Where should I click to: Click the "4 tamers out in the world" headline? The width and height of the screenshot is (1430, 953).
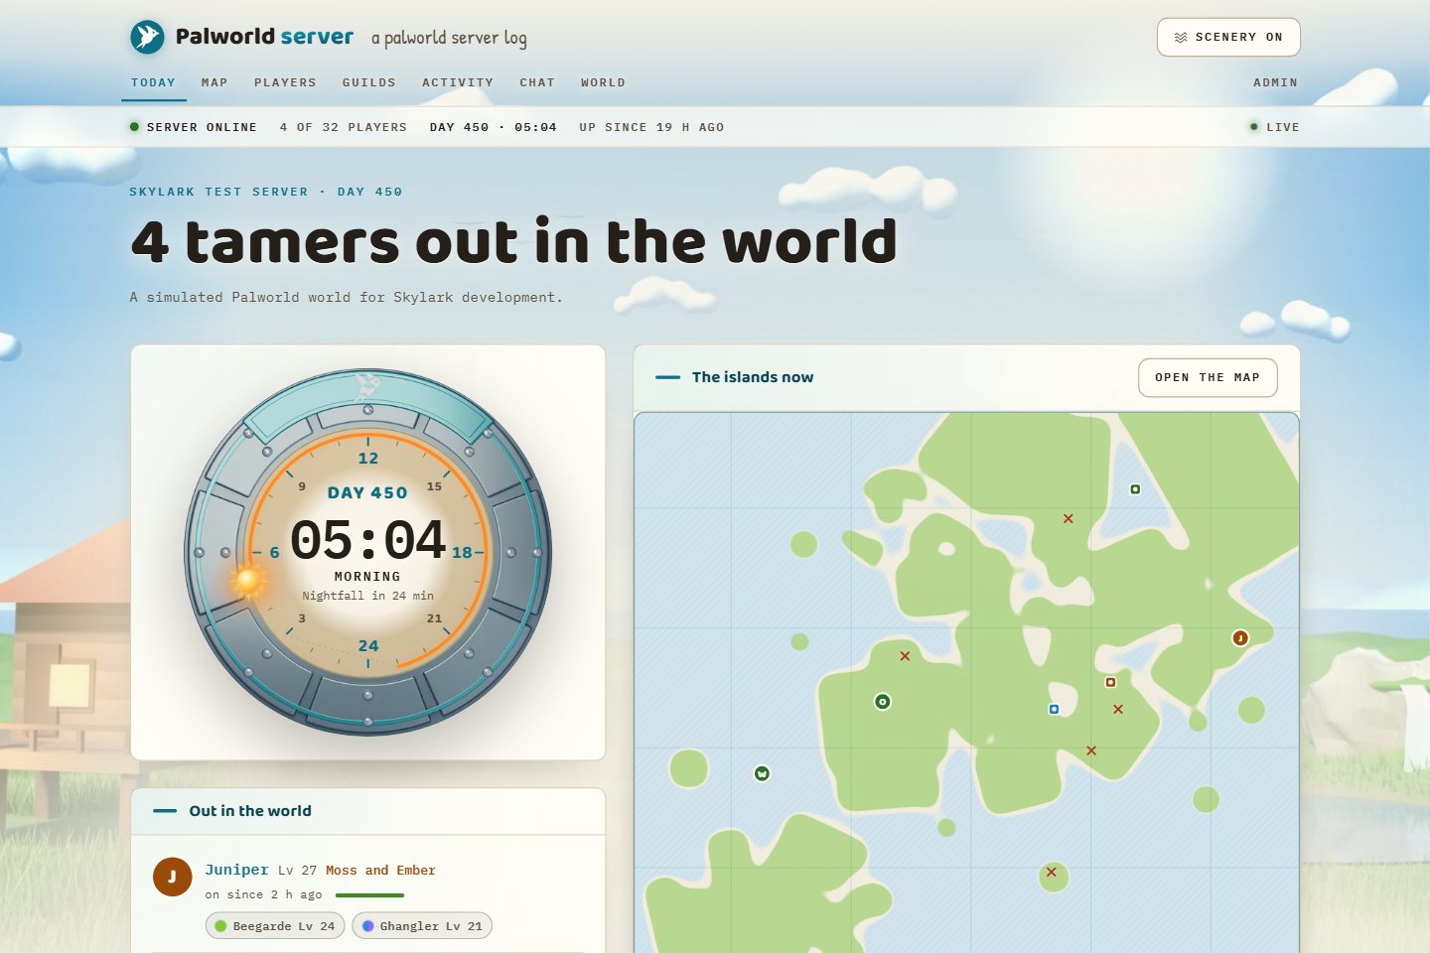click(x=513, y=241)
